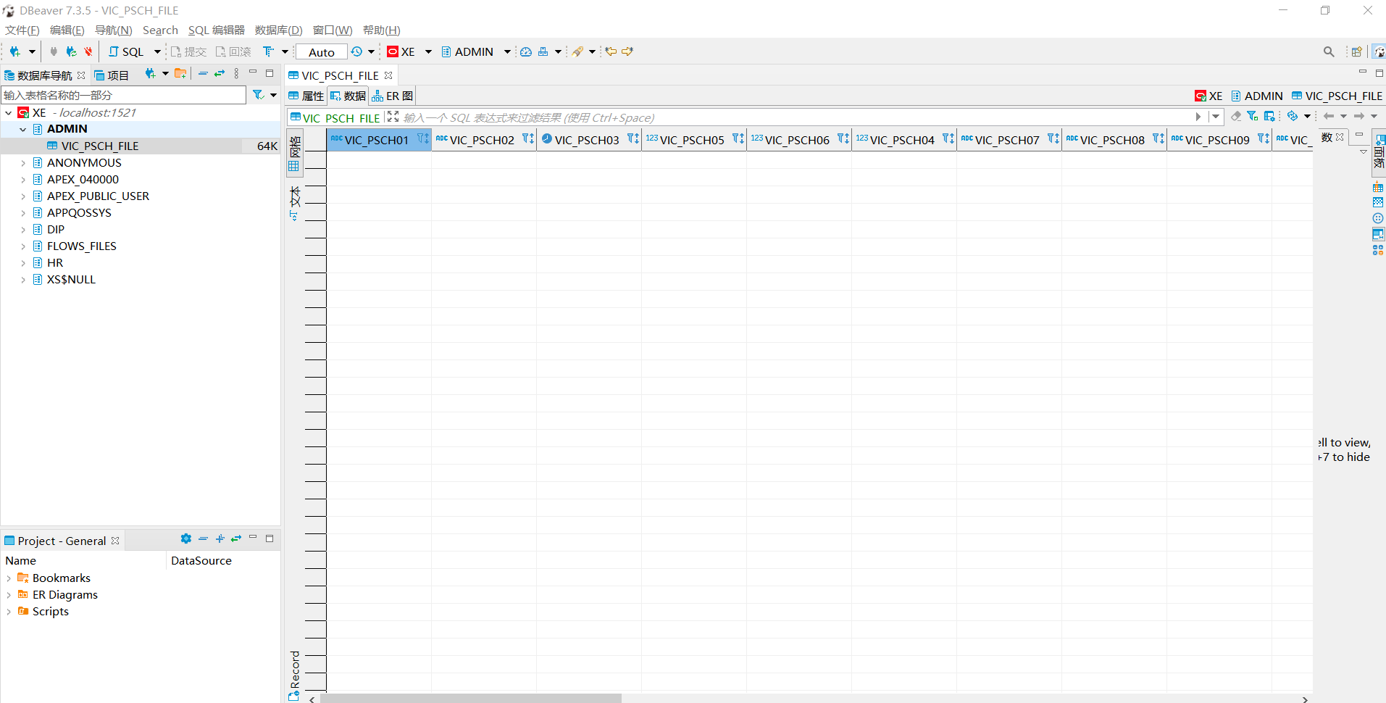Screen dimensions: 1386x703
Task: Click the 回滚 rollback button
Action: [233, 51]
